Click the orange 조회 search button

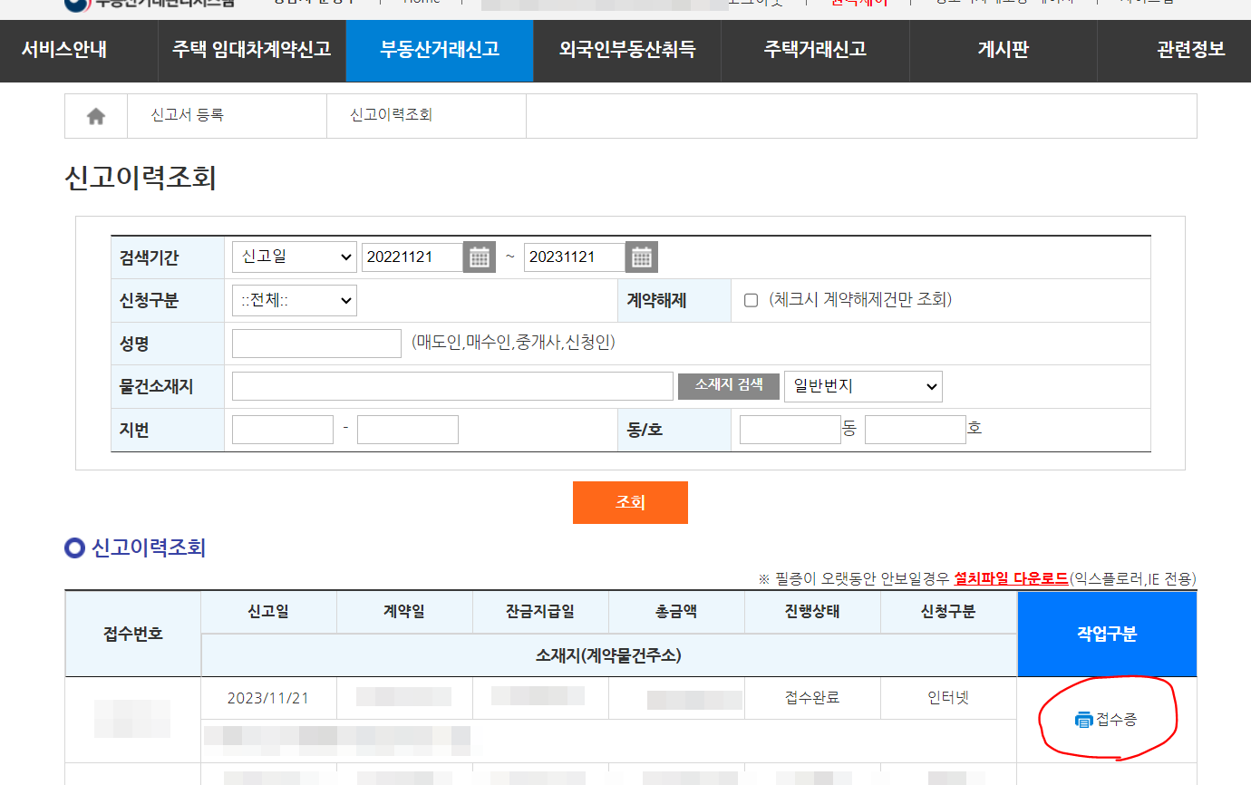pyautogui.click(x=630, y=502)
